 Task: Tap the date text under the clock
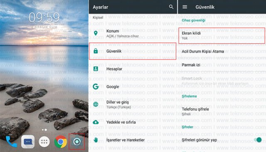44,27
